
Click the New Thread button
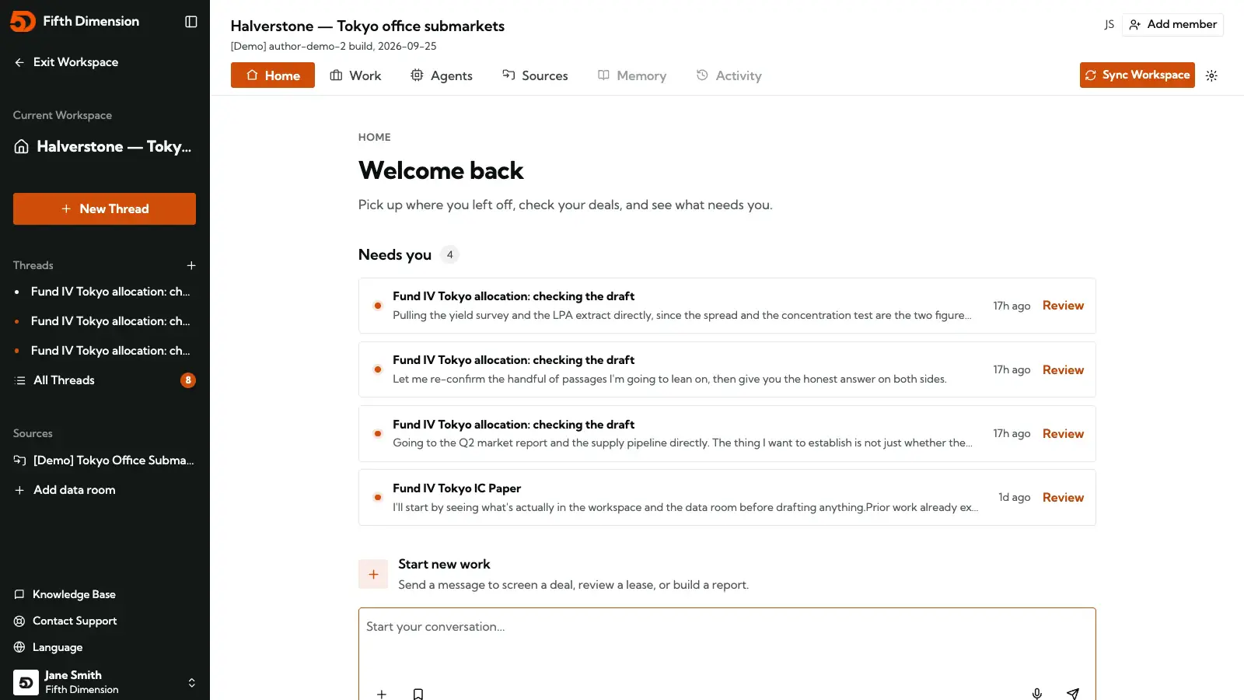point(104,208)
